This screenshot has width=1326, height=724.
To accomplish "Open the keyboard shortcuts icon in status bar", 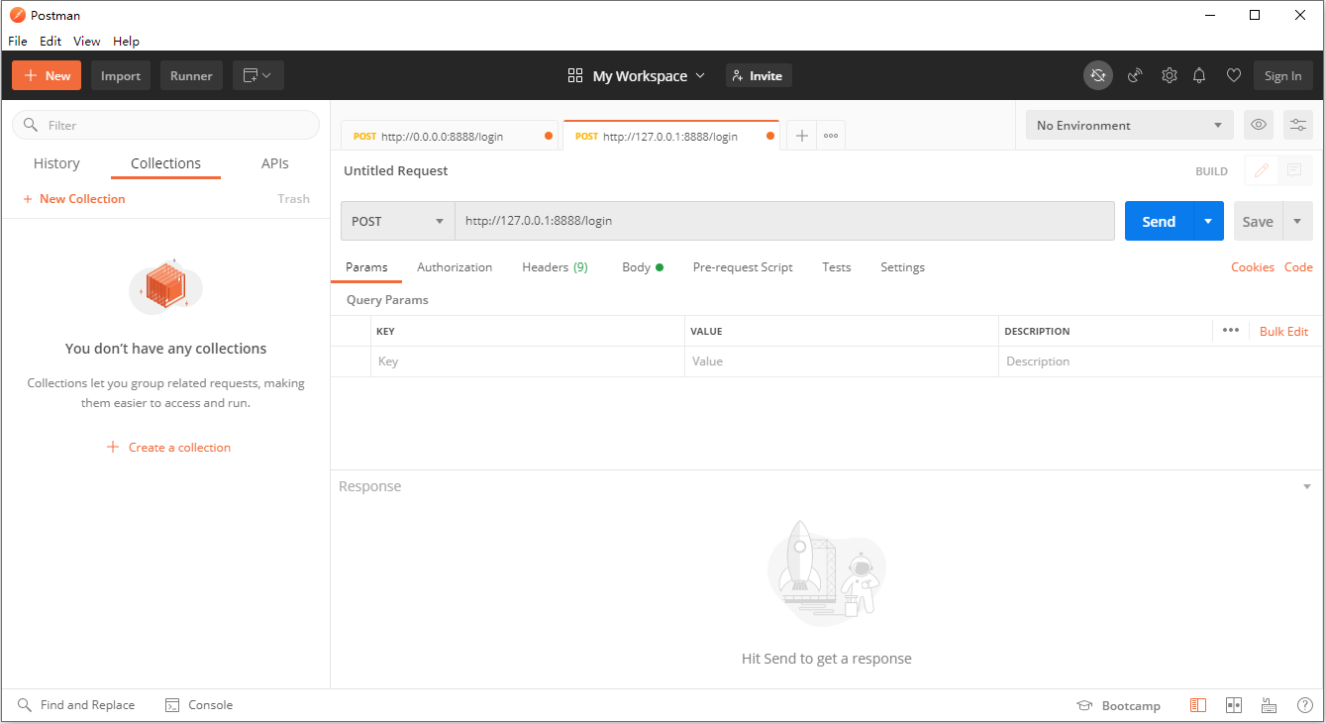I will click(x=1269, y=705).
